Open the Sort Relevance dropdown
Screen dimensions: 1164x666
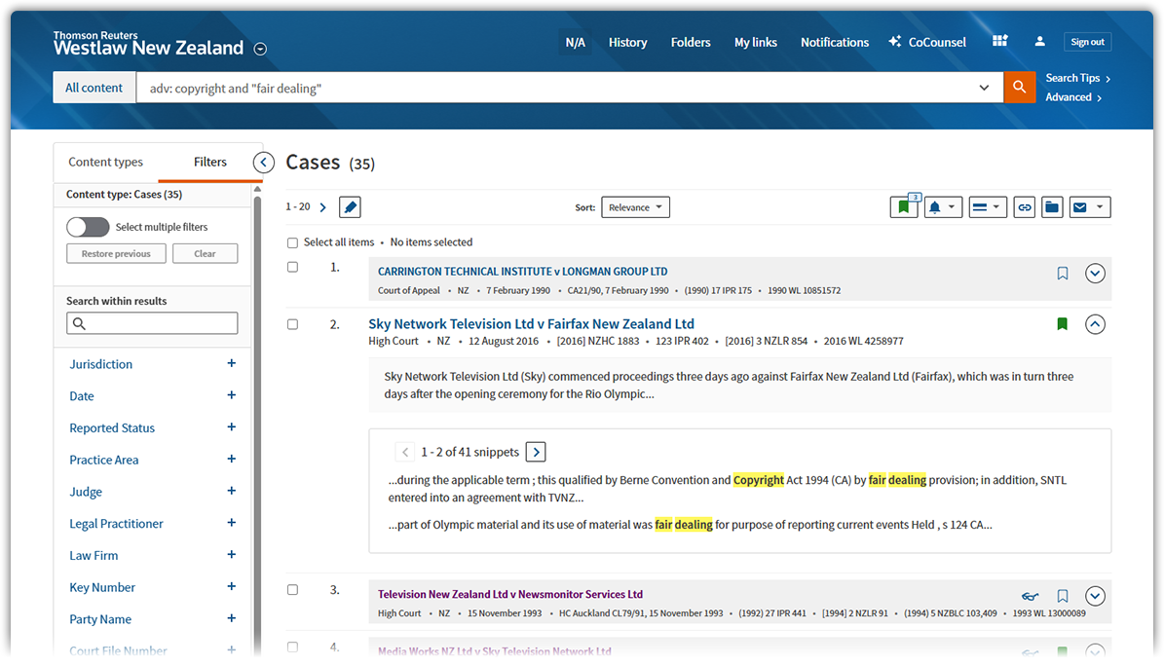[635, 206]
